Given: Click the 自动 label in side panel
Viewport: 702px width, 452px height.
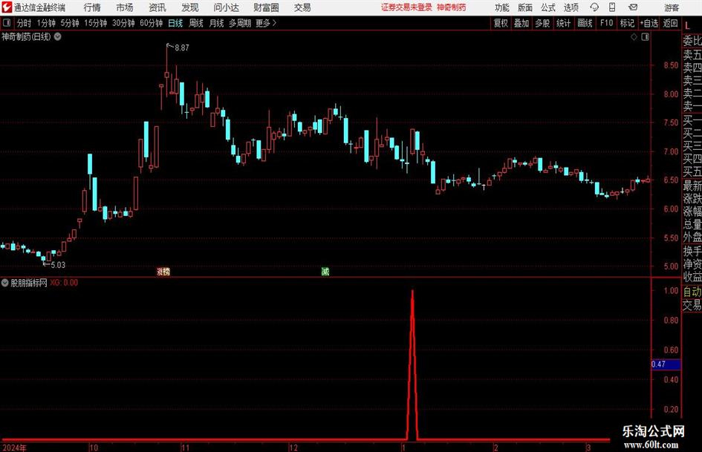Looking at the screenshot, I should tap(692, 292).
